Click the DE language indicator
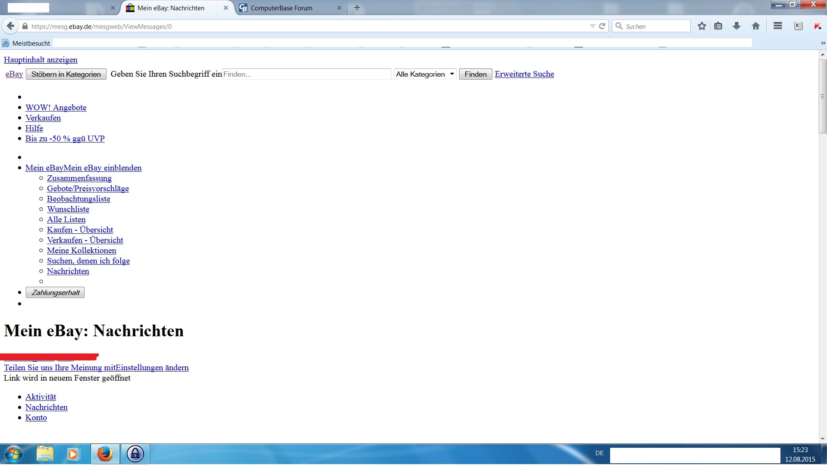 (x=599, y=453)
